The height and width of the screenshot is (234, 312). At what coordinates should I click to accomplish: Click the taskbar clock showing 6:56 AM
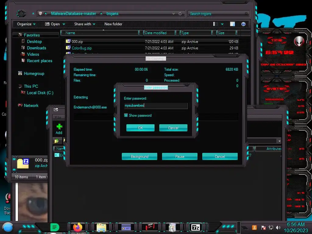tap(296, 227)
